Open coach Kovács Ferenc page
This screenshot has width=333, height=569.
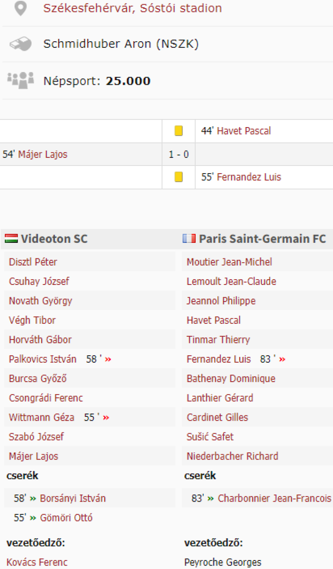[x=37, y=563]
